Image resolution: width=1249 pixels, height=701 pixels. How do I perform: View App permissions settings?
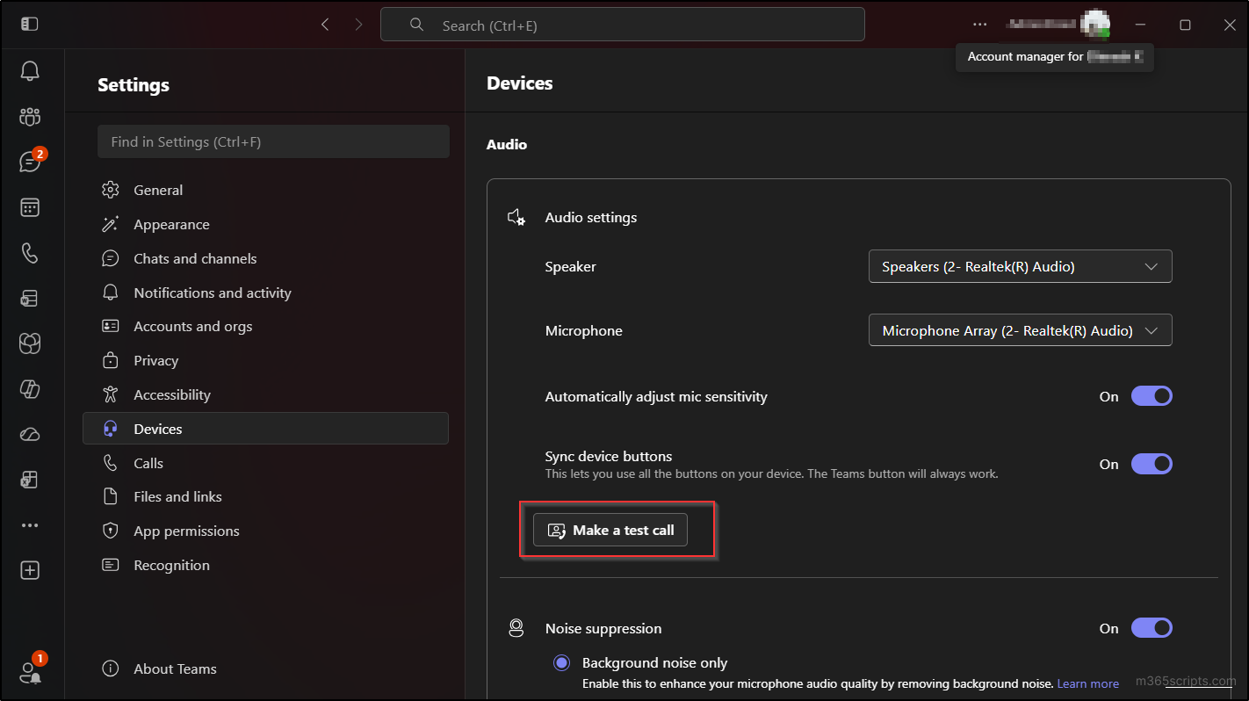[x=265, y=531]
